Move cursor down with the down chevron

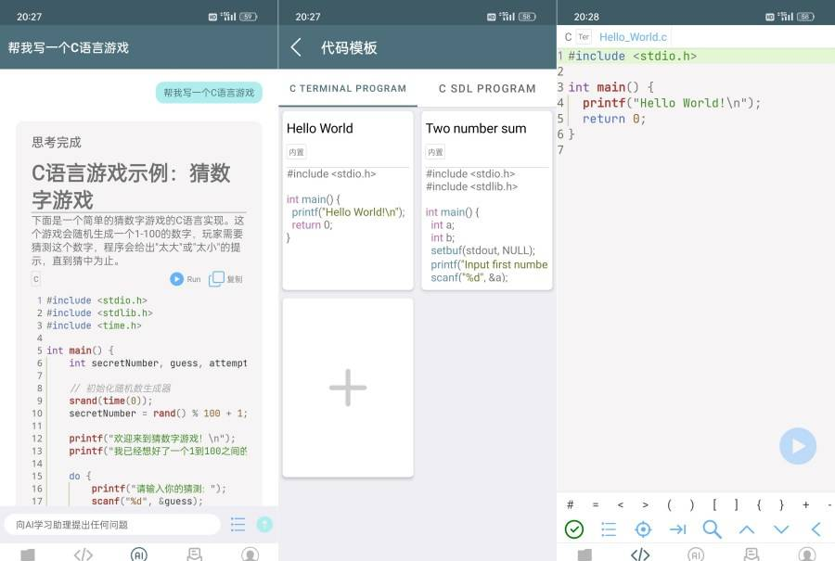point(781,529)
